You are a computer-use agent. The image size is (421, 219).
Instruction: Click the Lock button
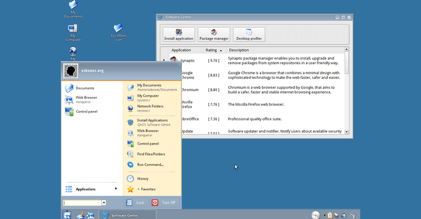coord(136,203)
